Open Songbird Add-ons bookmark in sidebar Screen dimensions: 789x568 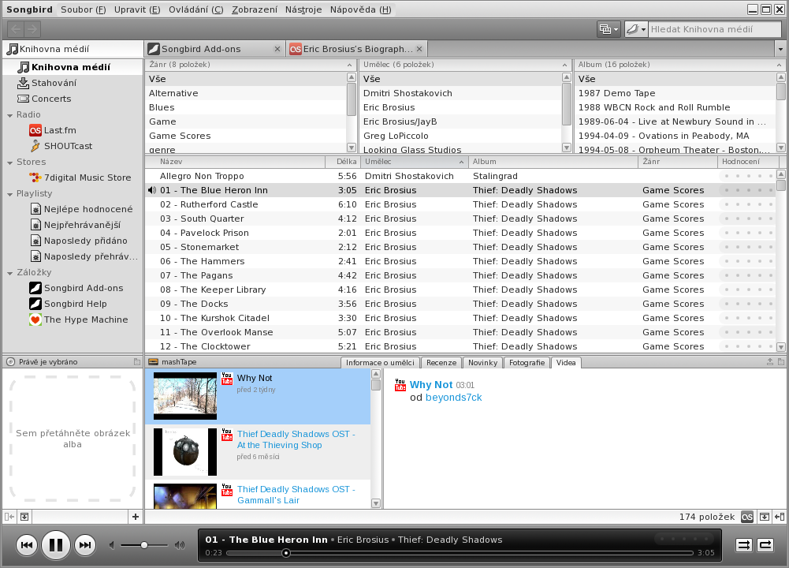(76, 288)
